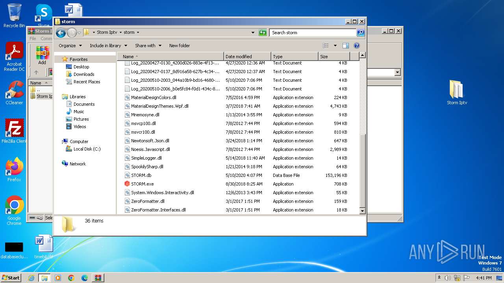Select Favorites in navigation pane
Screen dimensions: 504x283
79,59
